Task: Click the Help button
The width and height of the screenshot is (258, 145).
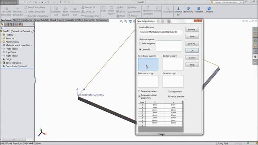Action: click(x=192, y=65)
